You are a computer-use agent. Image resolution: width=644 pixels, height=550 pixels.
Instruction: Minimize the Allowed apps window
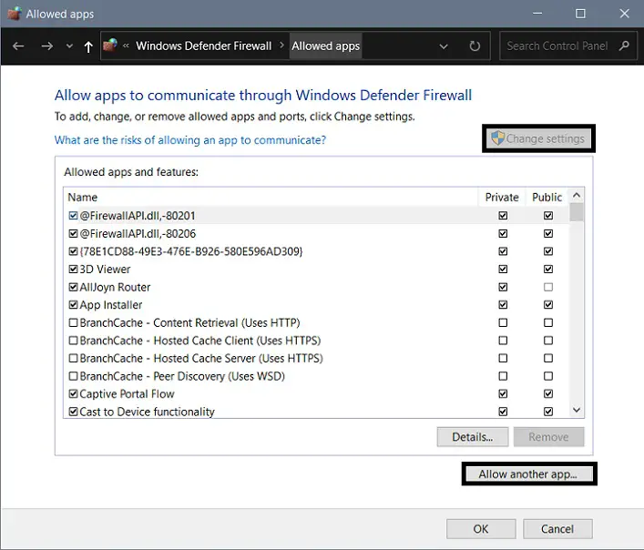537,14
